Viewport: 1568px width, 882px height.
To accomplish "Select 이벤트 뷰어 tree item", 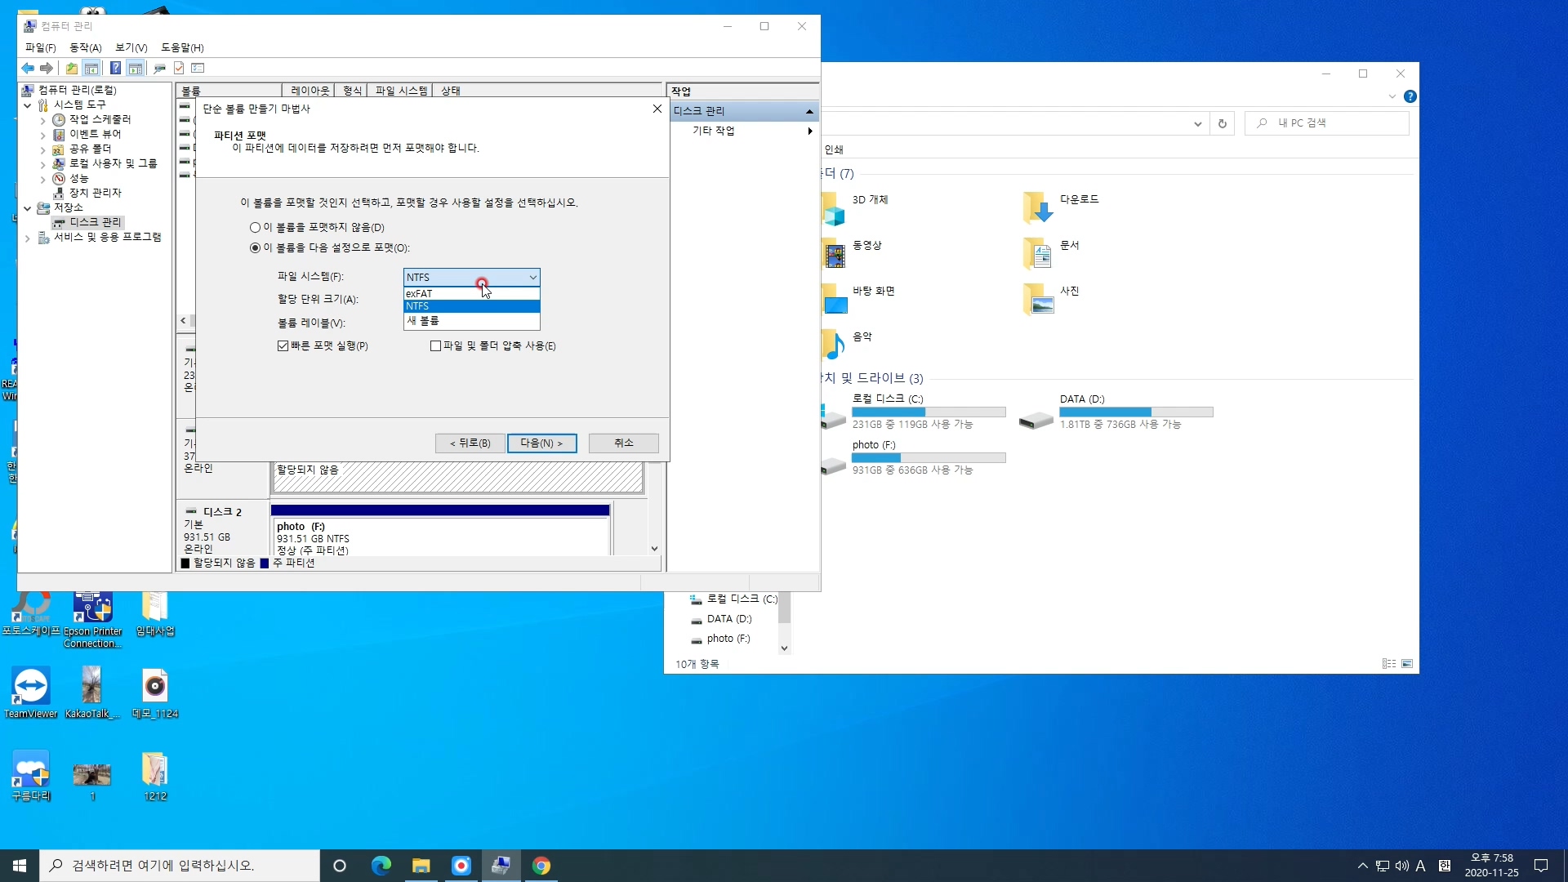I will (x=95, y=134).
